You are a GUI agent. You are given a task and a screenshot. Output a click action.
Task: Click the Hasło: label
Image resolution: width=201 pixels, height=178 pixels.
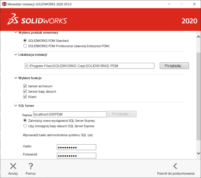click(x=27, y=146)
